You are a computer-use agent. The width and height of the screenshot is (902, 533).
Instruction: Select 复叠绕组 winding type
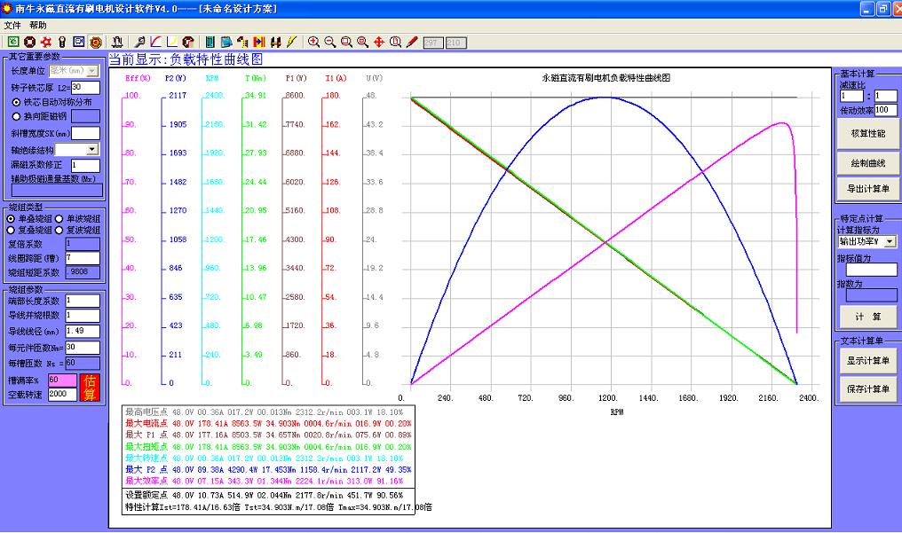11,230
